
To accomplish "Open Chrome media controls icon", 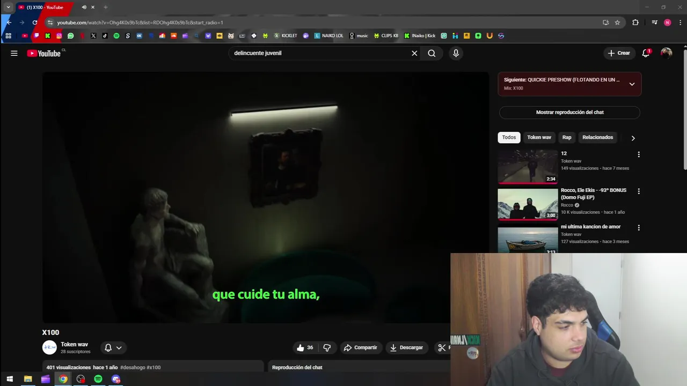I will [x=654, y=23].
